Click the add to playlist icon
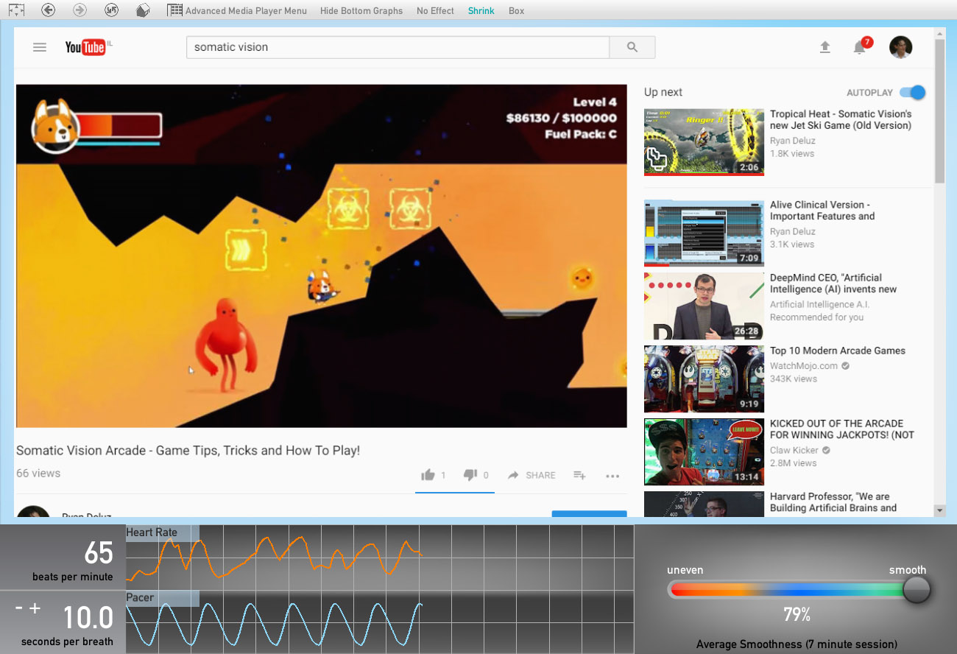 (x=579, y=475)
